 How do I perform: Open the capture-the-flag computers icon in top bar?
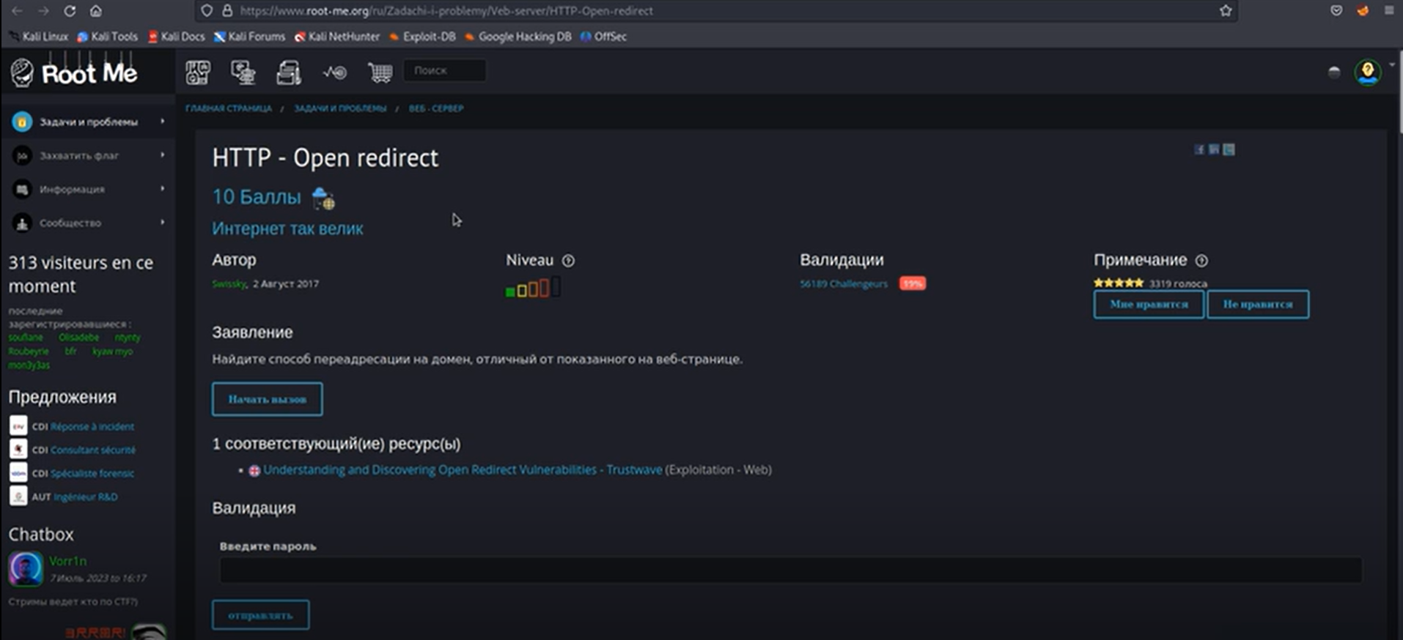point(243,72)
